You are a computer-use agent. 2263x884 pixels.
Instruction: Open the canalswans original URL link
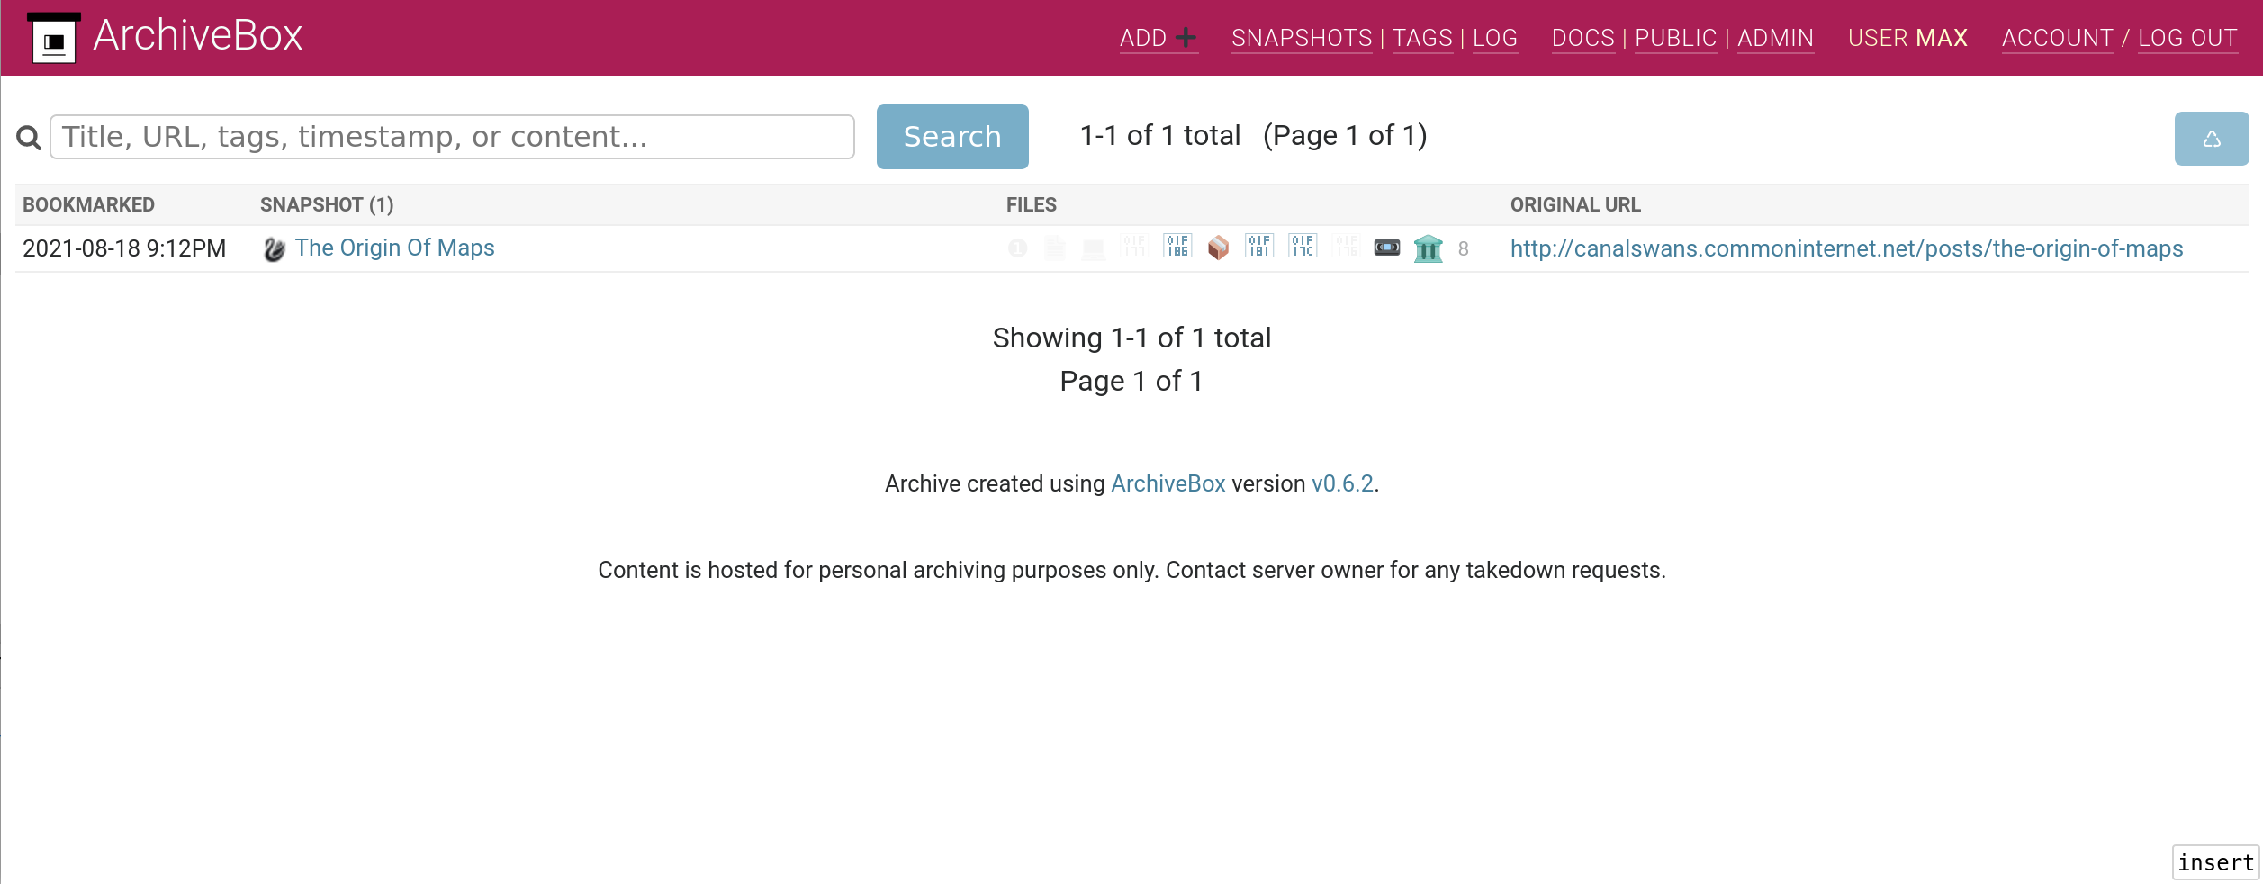tap(1846, 249)
